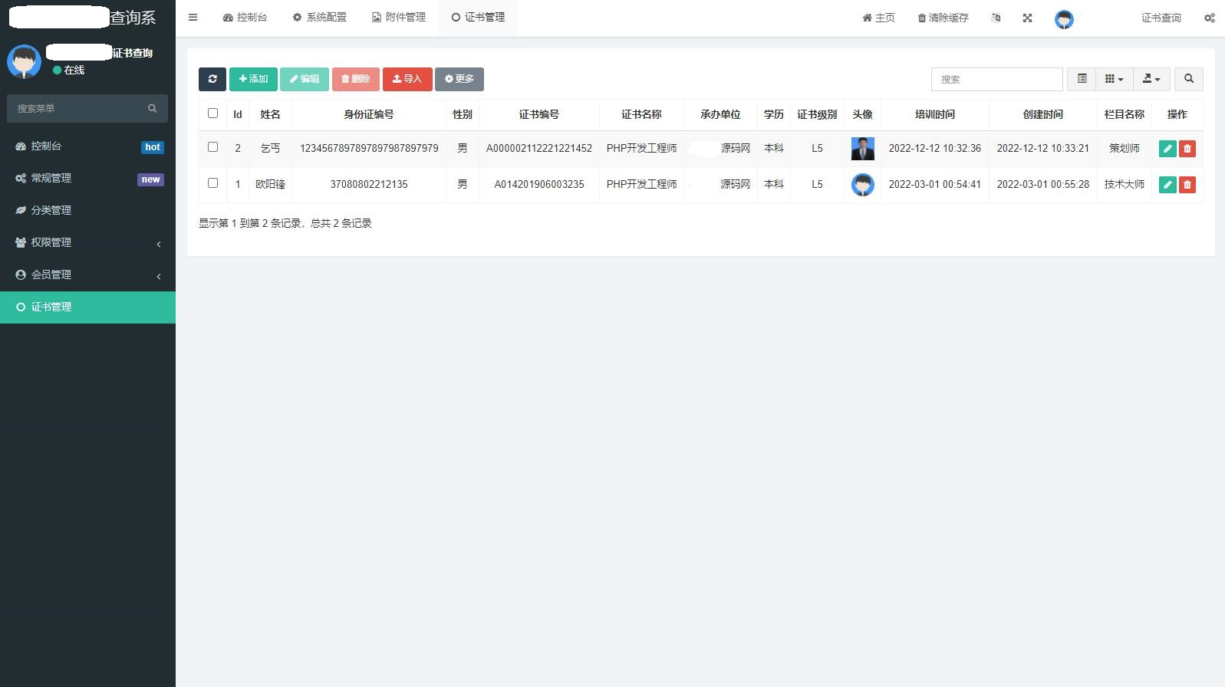Click the red 导入 button
The width and height of the screenshot is (1225, 687).
pos(407,79)
